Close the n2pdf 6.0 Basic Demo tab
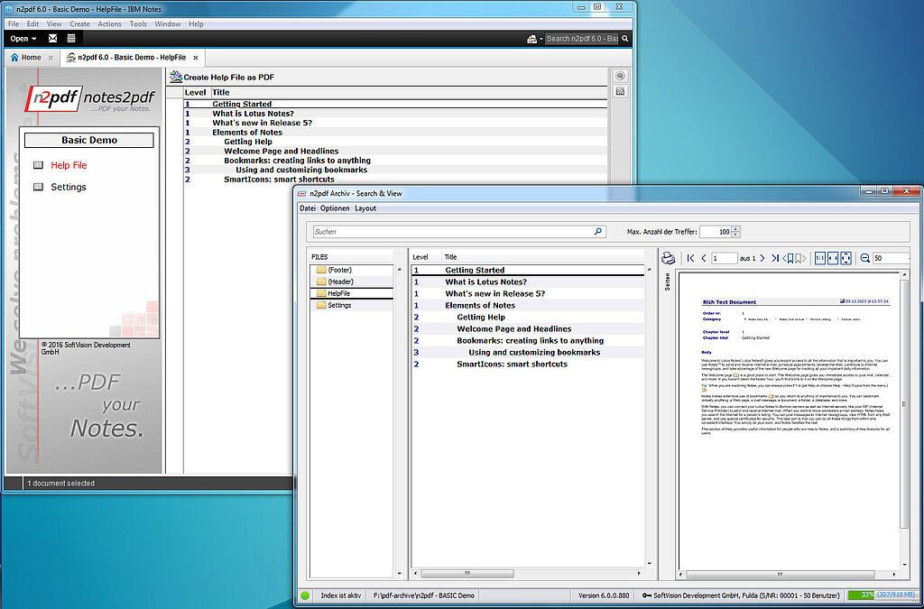Screen dimensions: 924x609 click(196, 58)
